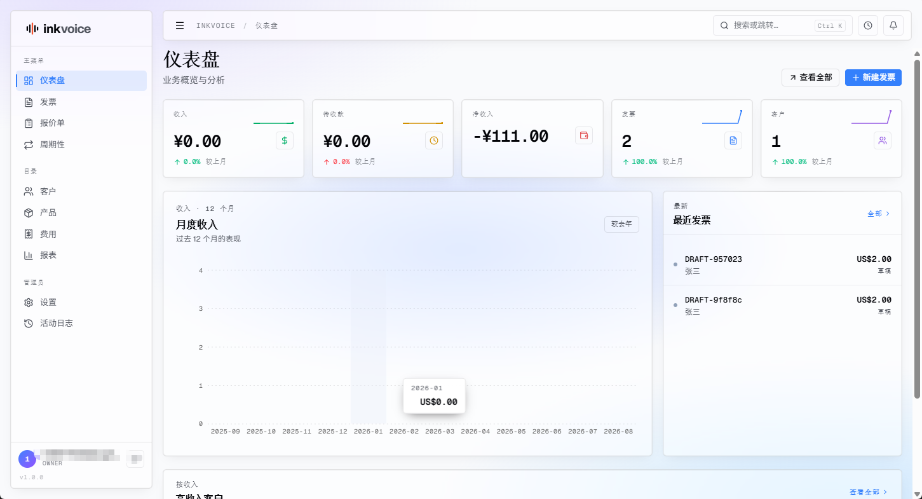The image size is (922, 499).
Task: Open the notifications bell
Action: 893,25
